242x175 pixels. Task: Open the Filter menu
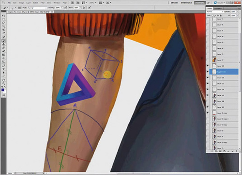pos(43,3)
